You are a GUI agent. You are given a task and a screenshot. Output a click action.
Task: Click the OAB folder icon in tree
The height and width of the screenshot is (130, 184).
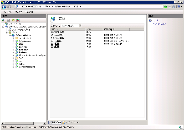click(17, 58)
